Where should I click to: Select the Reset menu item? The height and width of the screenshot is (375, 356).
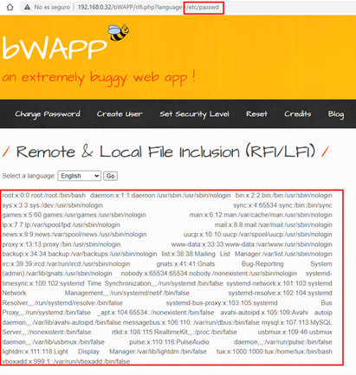pos(256,114)
